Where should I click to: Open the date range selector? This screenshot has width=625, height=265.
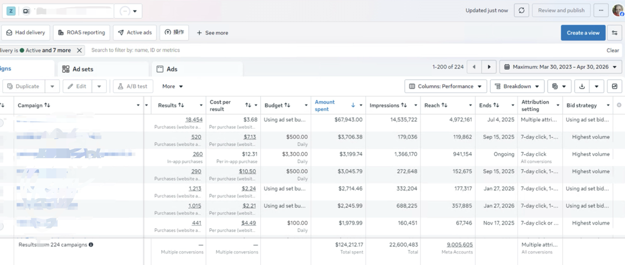[561, 67]
